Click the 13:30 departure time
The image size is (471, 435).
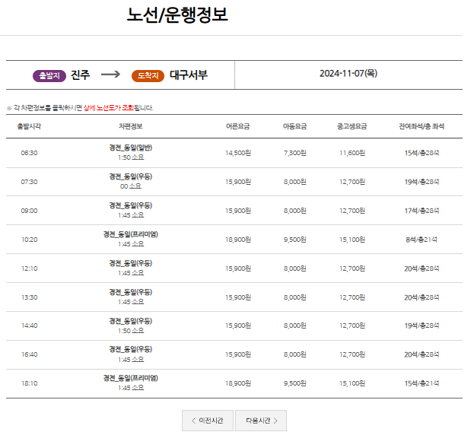click(29, 297)
